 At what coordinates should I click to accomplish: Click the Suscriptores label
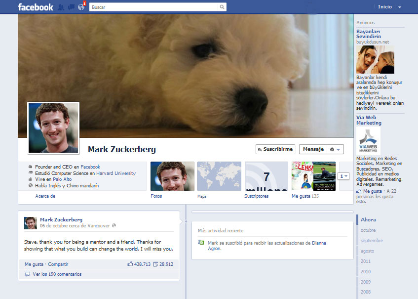pyautogui.click(x=257, y=196)
